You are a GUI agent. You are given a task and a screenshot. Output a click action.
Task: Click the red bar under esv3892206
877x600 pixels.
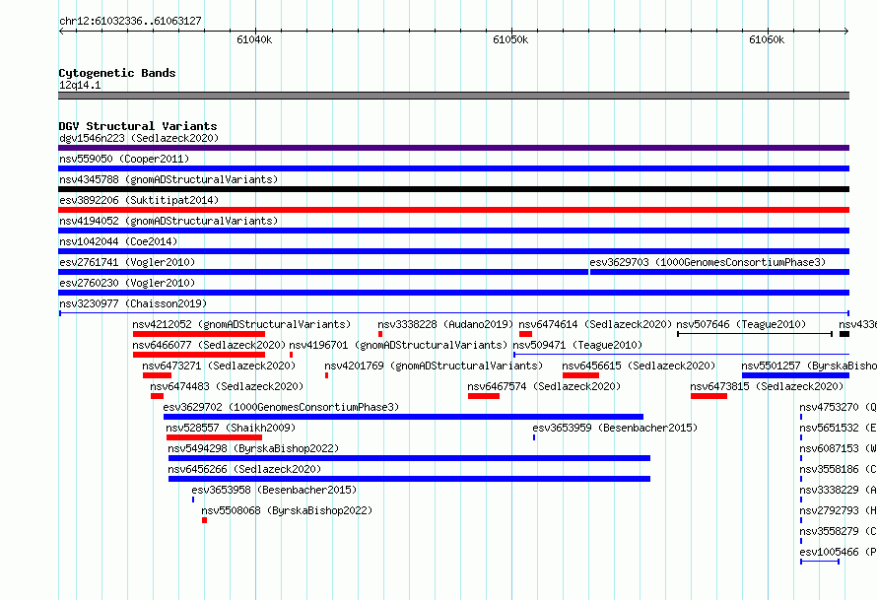pyautogui.click(x=453, y=210)
